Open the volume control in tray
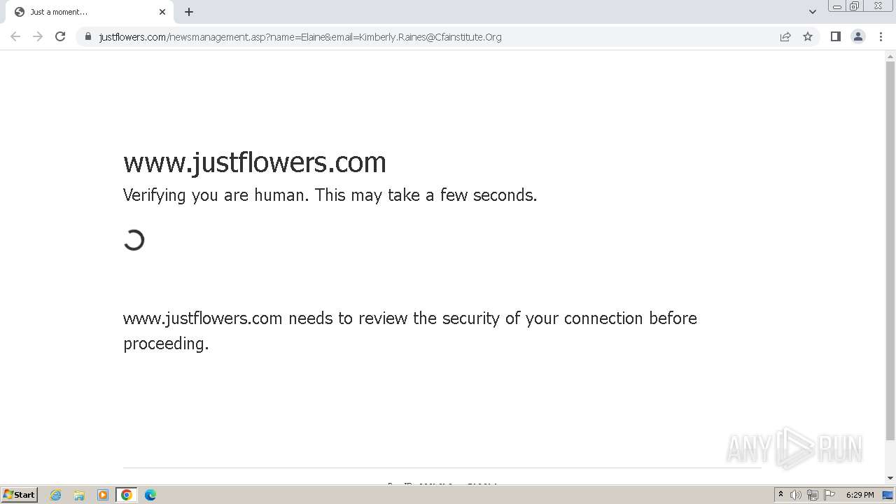This screenshot has width=896, height=504. click(x=796, y=495)
